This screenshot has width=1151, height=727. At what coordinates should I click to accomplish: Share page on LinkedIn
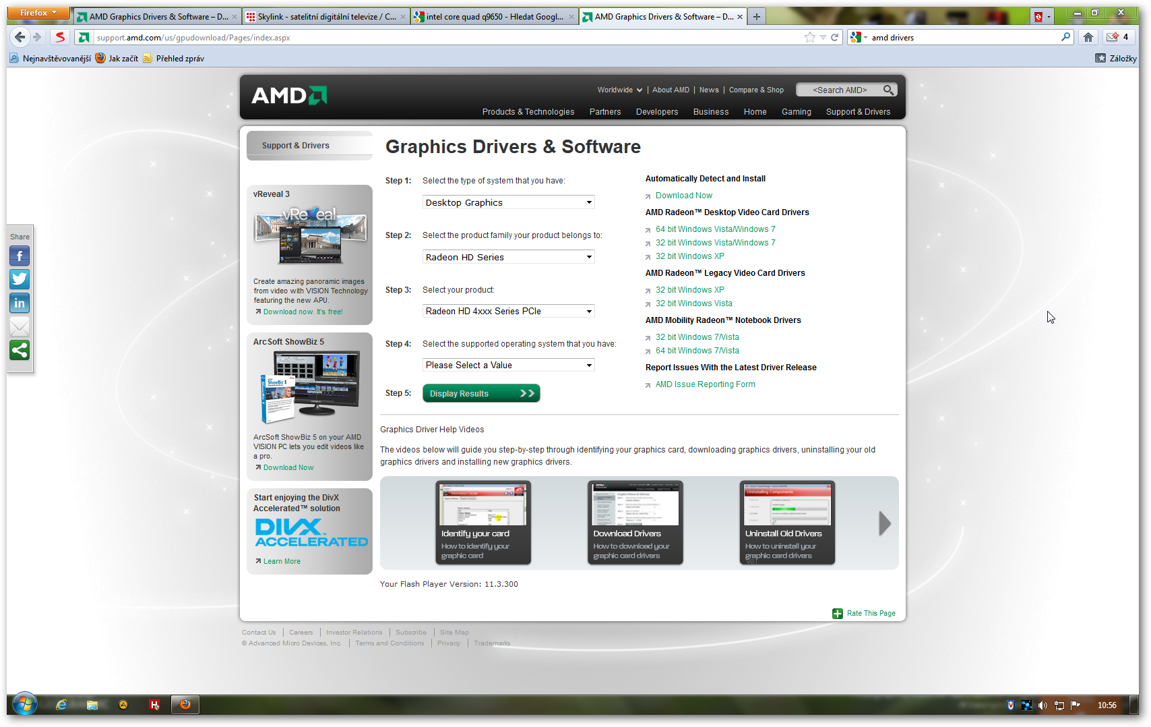coord(20,303)
